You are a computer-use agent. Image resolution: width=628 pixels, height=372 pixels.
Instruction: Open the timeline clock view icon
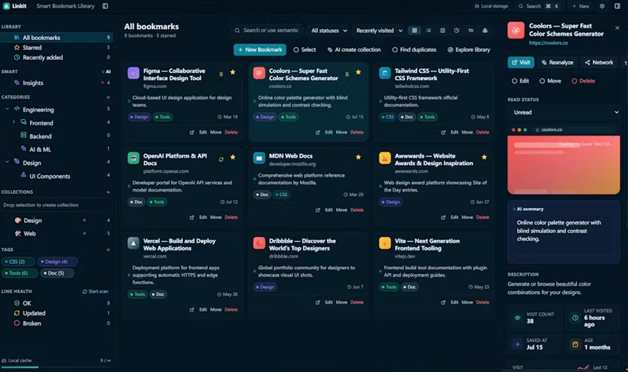457,31
